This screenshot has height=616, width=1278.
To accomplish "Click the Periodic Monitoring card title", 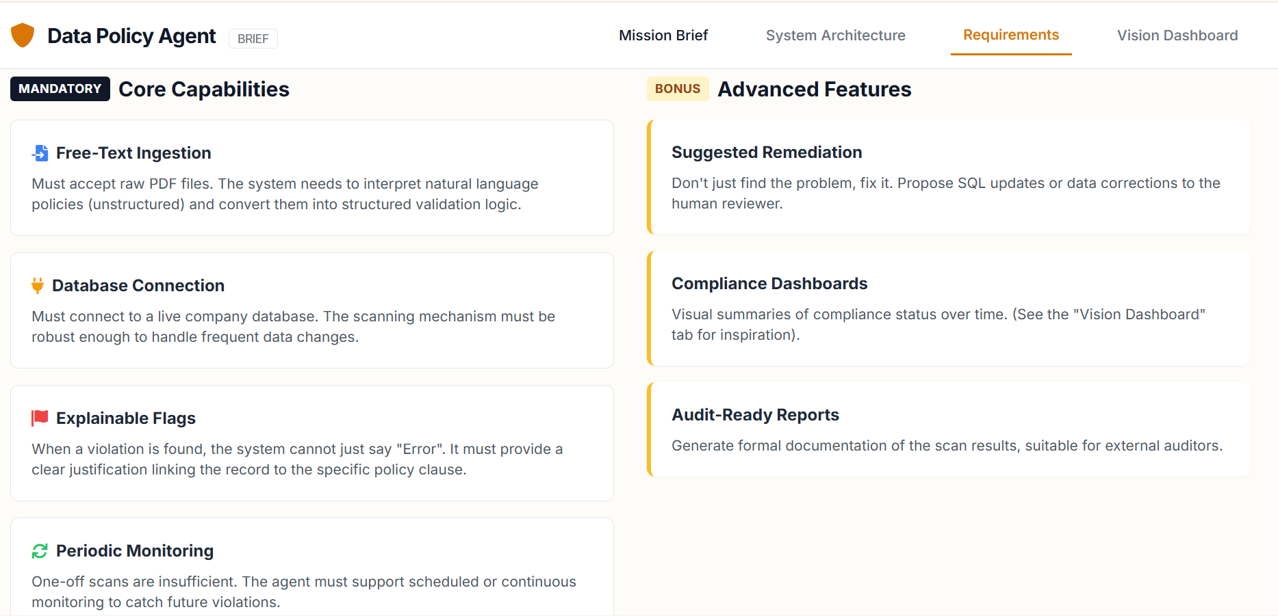I will (135, 551).
